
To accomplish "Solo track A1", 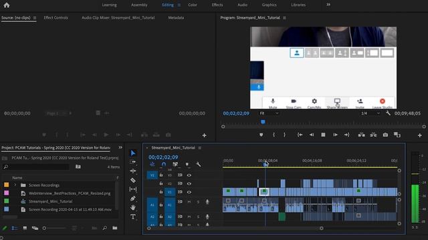I will [x=198, y=201].
